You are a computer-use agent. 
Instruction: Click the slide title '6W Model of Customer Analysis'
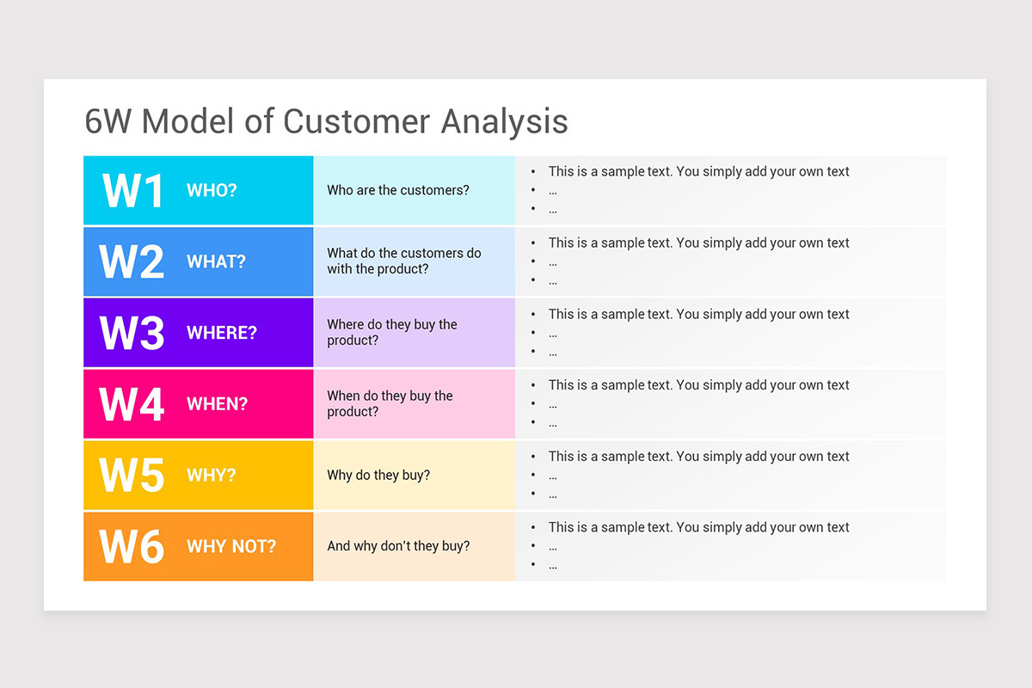click(x=326, y=121)
